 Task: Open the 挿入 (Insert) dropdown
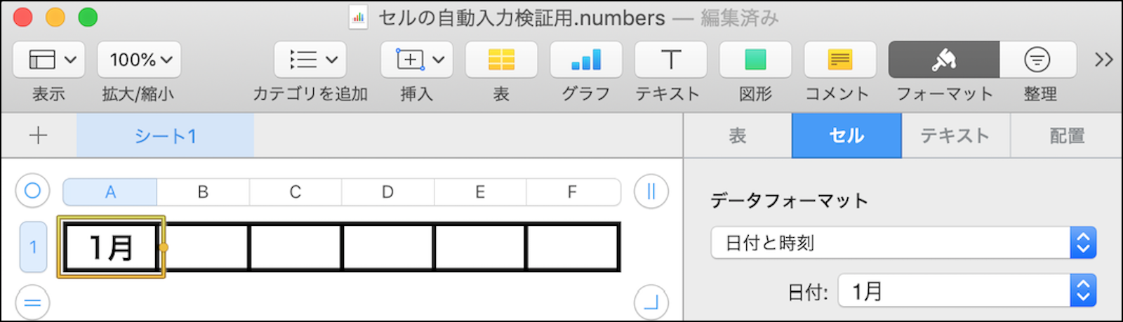417,60
